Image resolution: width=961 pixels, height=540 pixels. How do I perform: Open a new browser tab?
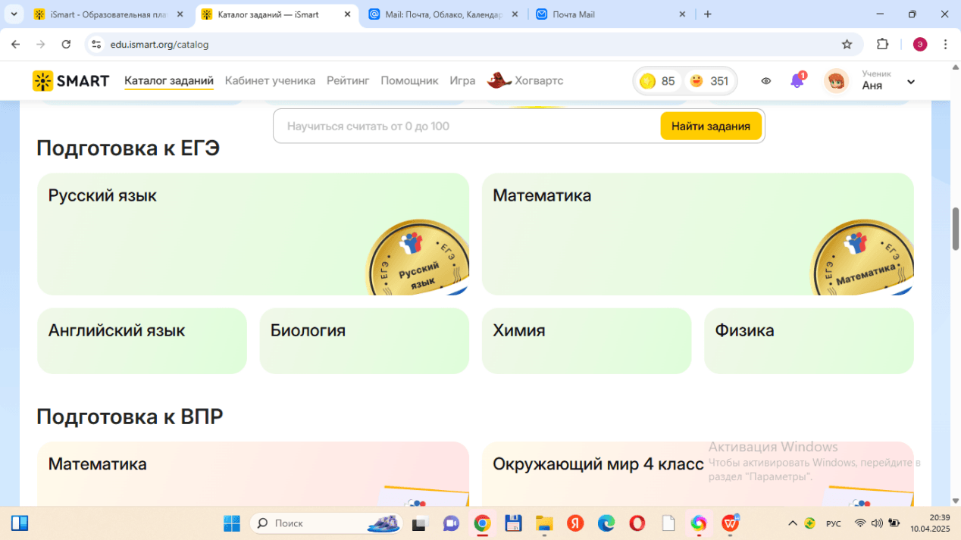708,14
